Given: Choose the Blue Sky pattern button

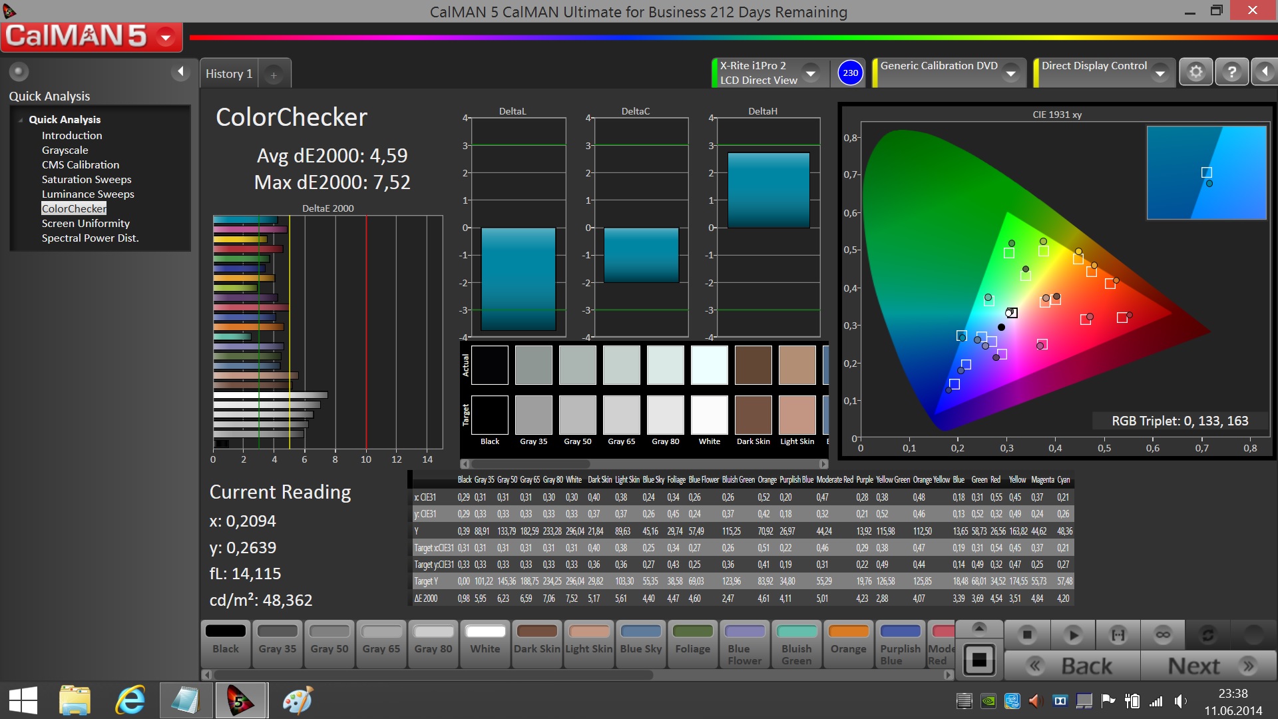Looking at the screenshot, I should coord(641,643).
